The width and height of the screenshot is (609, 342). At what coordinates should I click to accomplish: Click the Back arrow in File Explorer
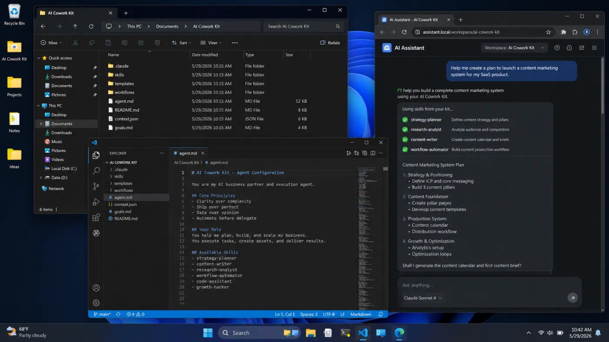[x=43, y=26]
